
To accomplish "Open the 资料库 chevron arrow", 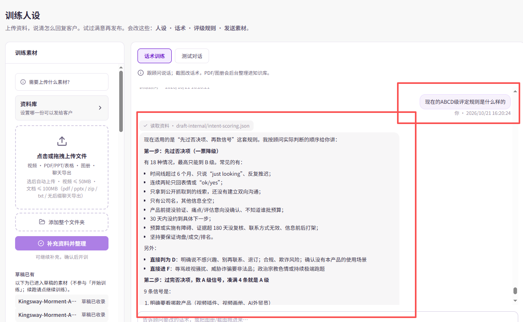I will tap(100, 108).
